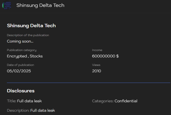The height and width of the screenshot is (115, 171).
Task: Select the 'Full data leak' description value
Action: tap(43, 110)
